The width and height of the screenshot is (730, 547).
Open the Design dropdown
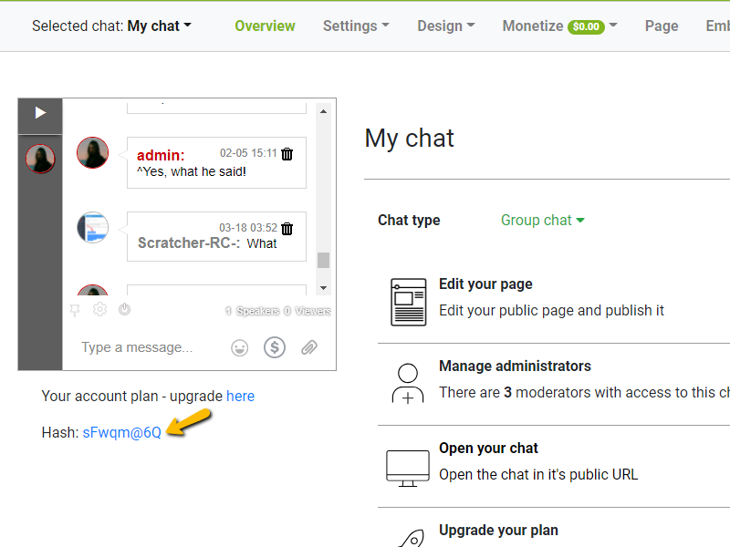click(445, 26)
